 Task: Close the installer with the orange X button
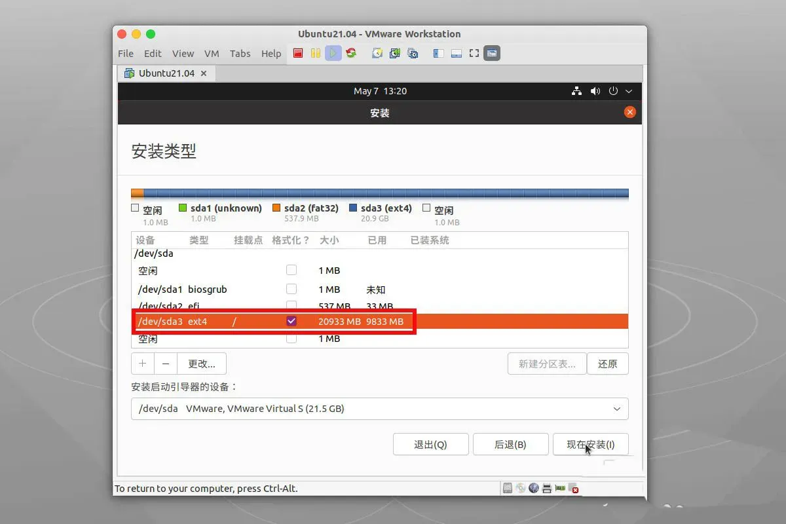pyautogui.click(x=630, y=112)
